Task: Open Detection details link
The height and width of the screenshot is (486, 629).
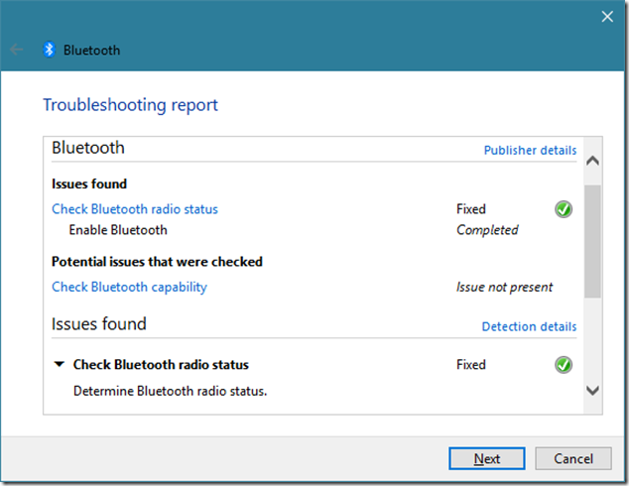Action: point(529,326)
